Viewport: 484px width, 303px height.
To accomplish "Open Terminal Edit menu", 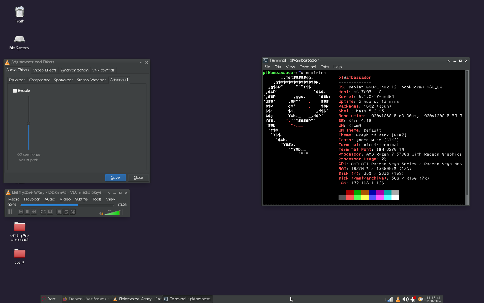I will tap(278, 67).
